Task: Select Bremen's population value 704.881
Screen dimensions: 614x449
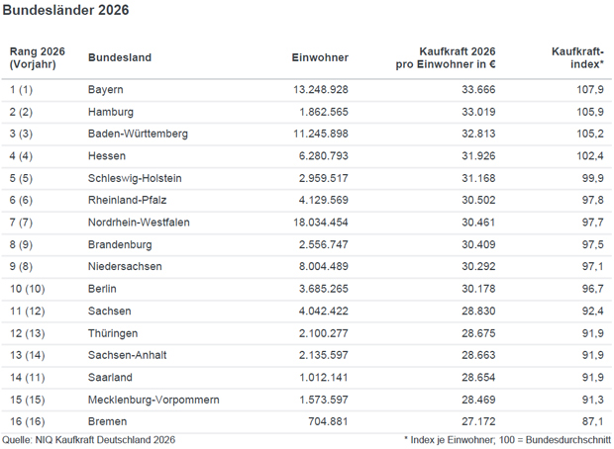Action: pos(326,421)
